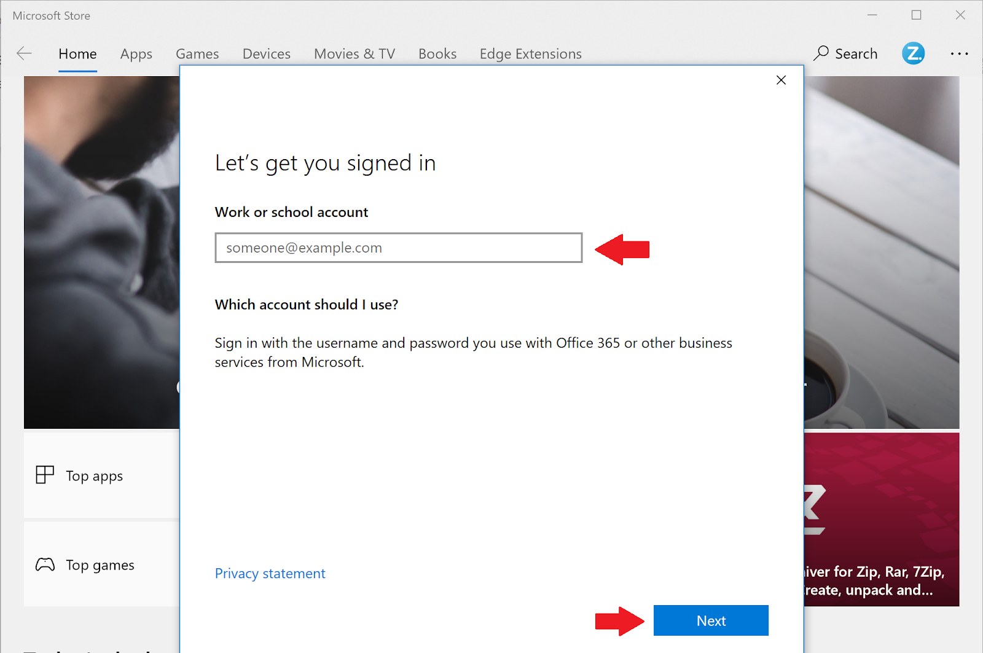Open the Search magnifier in the header
Viewport: 983px width, 653px height.
pos(821,53)
